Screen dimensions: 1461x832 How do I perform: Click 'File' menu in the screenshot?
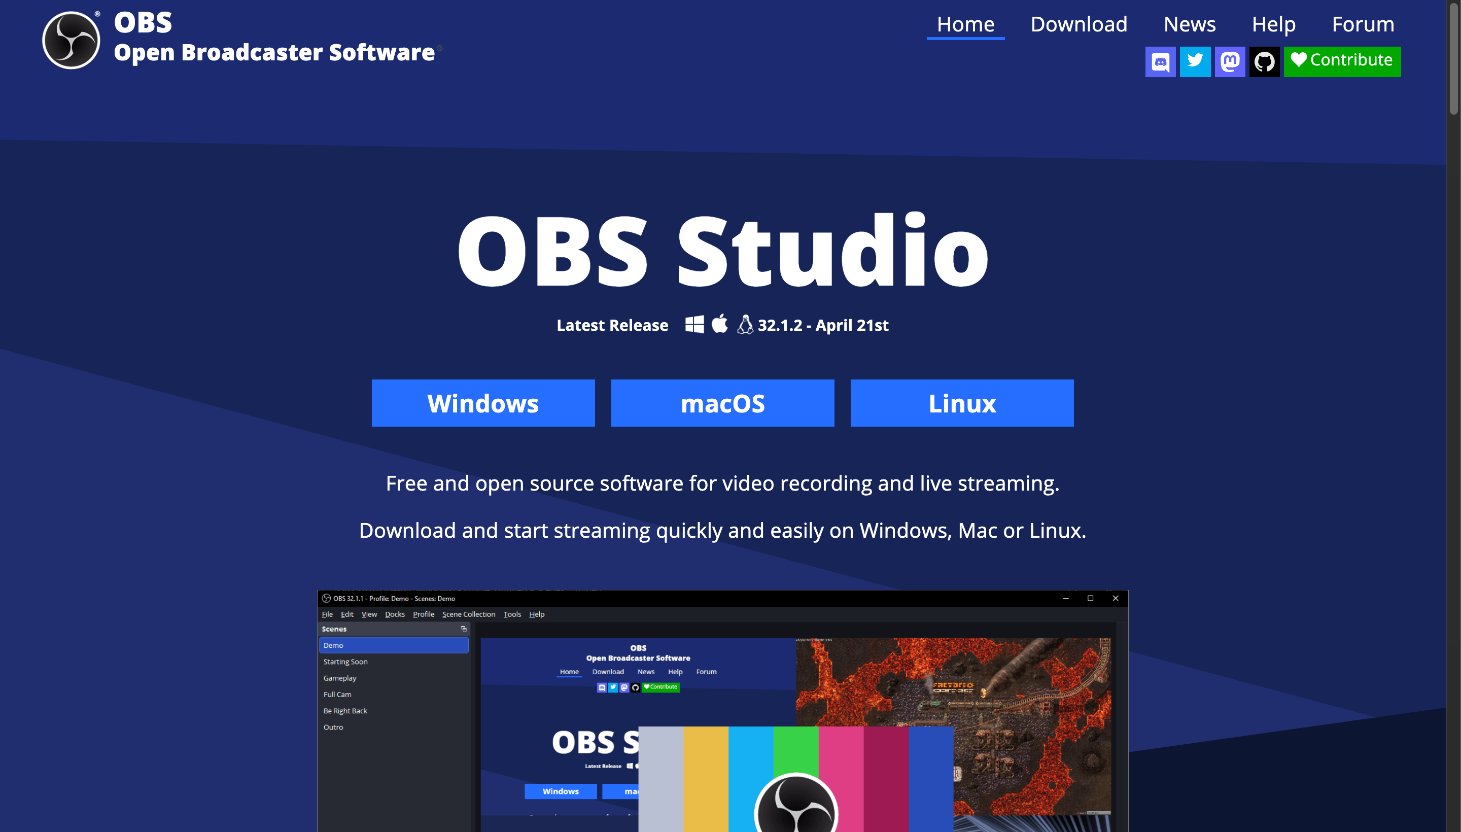tap(327, 614)
